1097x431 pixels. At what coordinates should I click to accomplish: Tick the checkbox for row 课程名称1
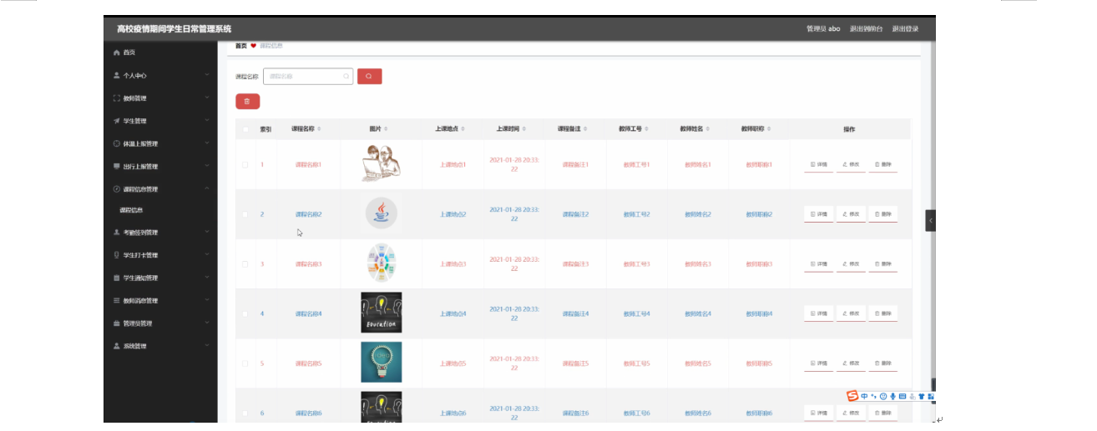(245, 164)
